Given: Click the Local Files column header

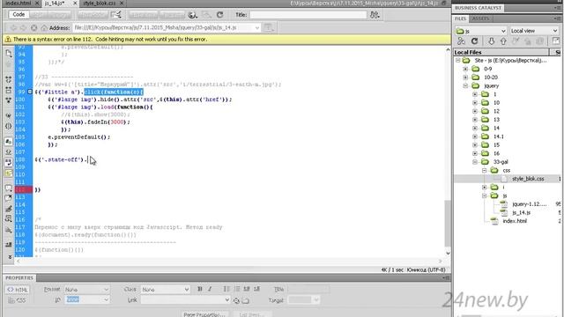Looking at the screenshot, I should (501, 52).
